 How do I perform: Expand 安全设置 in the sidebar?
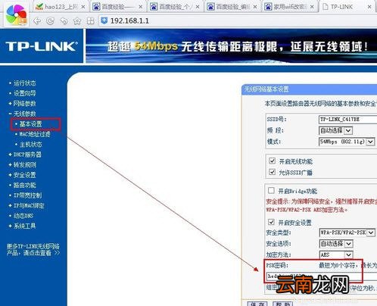(x=24, y=175)
